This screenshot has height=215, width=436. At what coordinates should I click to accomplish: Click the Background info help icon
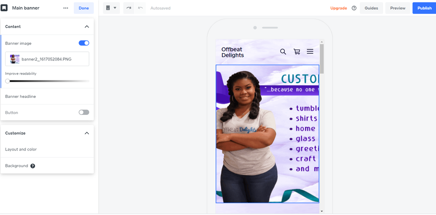click(x=33, y=166)
